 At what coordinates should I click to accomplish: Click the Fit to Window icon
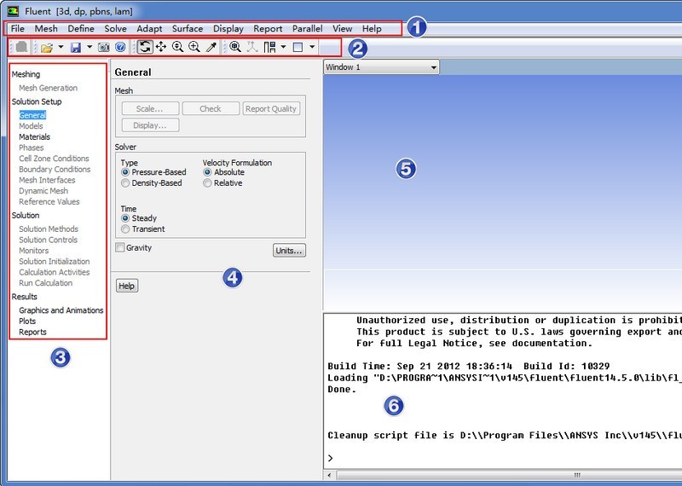pyautogui.click(x=235, y=47)
